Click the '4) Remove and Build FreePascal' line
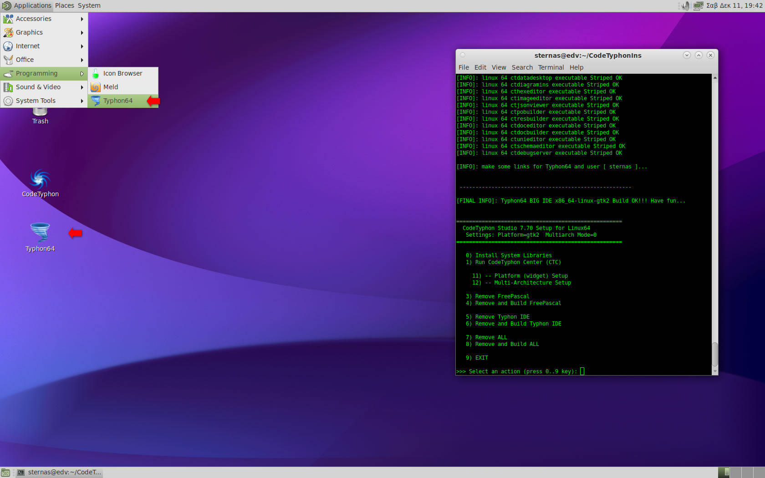 514,303
